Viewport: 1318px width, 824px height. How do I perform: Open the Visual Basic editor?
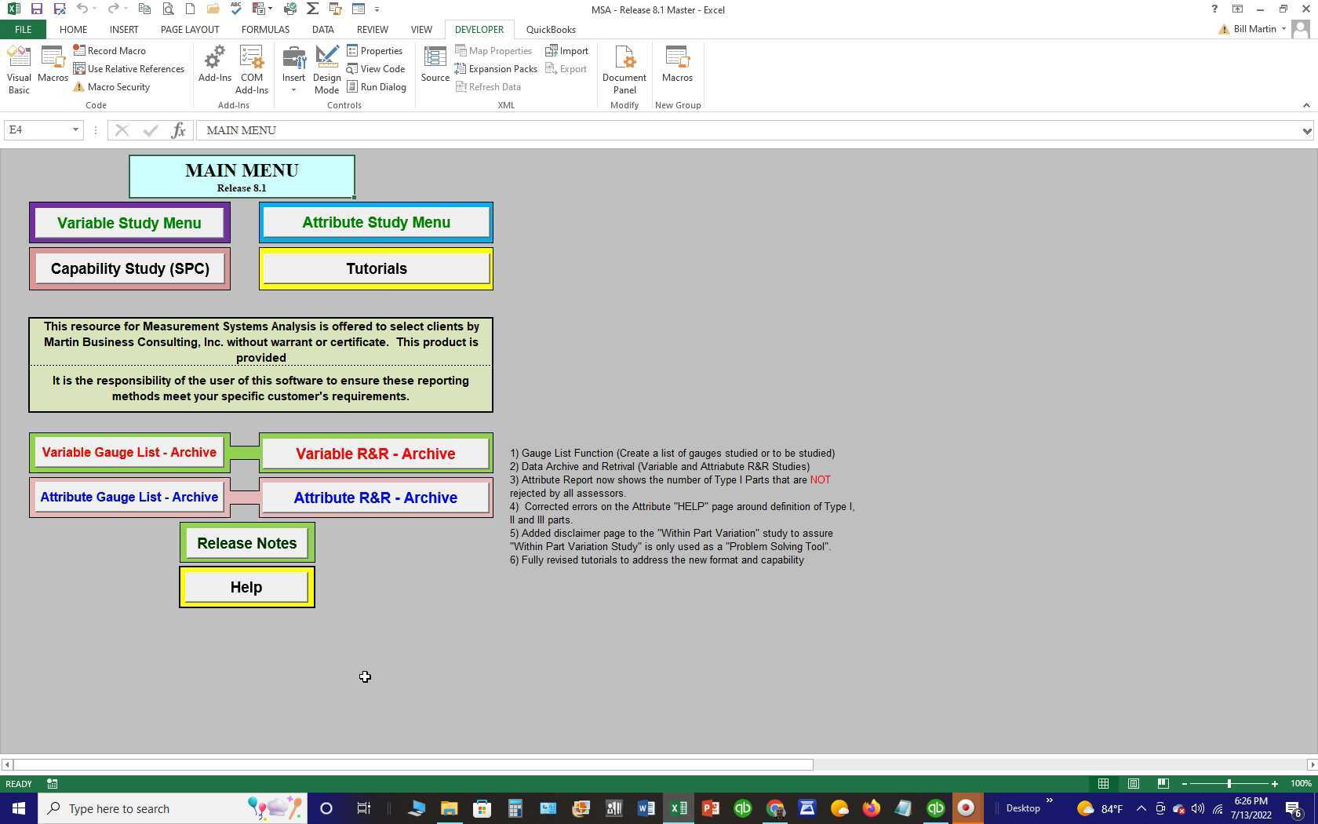(18, 69)
